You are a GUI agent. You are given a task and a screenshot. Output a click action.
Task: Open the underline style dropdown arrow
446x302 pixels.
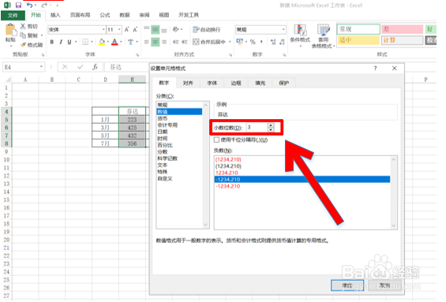76,42
